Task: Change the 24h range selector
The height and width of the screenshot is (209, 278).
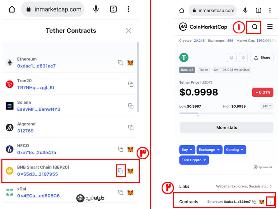Action: pos(267,106)
